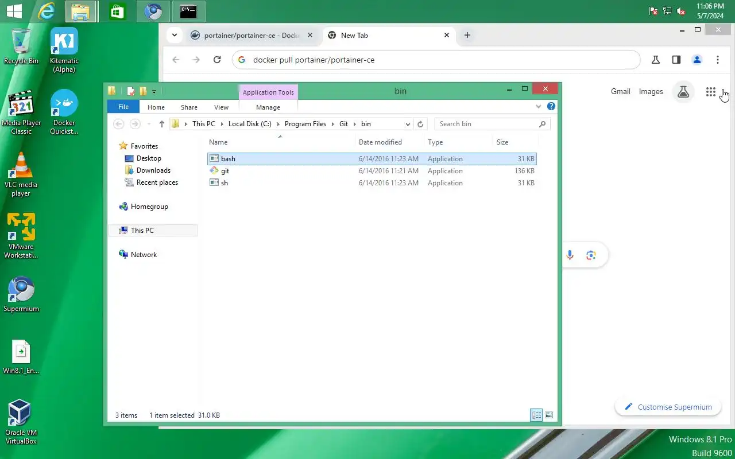Image resolution: width=735 pixels, height=459 pixels.
Task: Open Recycle Bin desktop icon
Action: [x=21, y=46]
